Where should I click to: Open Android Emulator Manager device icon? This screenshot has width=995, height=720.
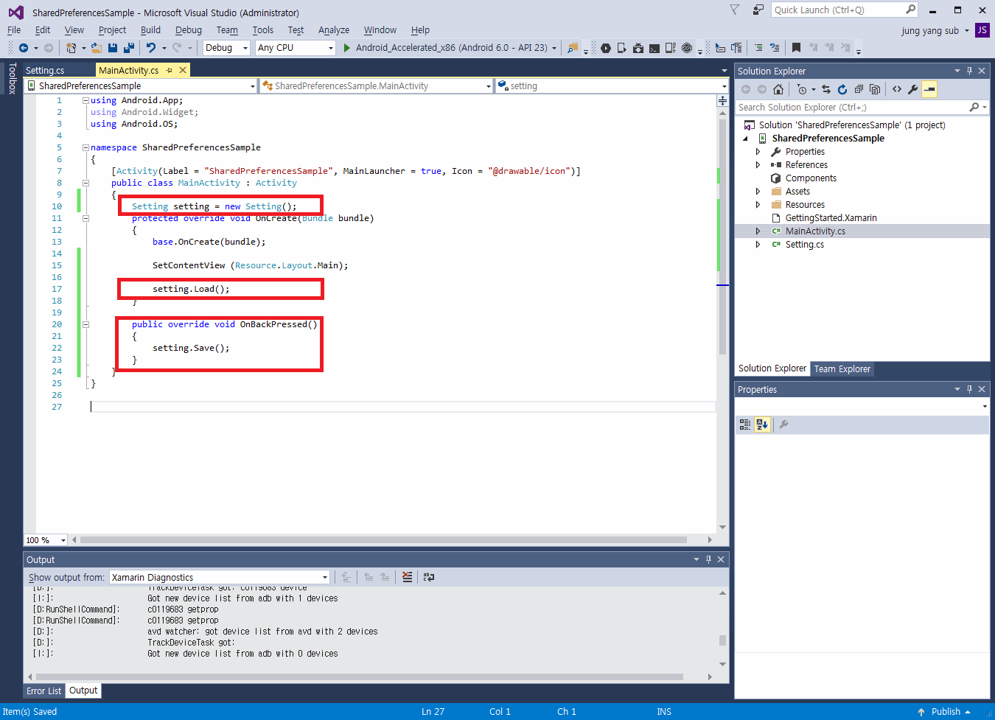622,48
